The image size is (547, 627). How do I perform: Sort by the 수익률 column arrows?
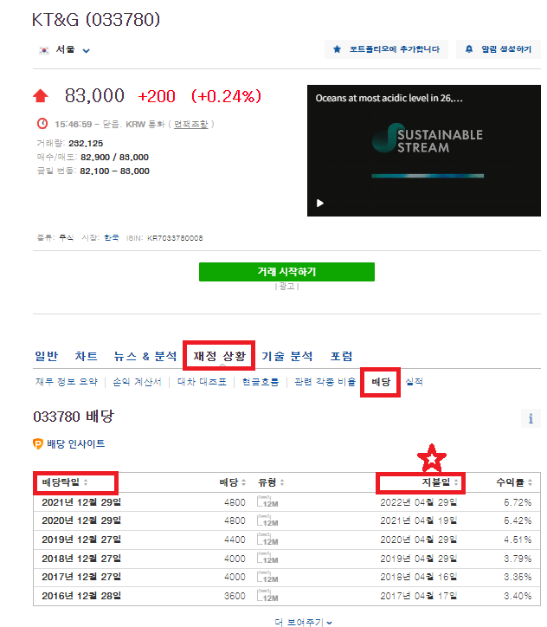pos(530,482)
